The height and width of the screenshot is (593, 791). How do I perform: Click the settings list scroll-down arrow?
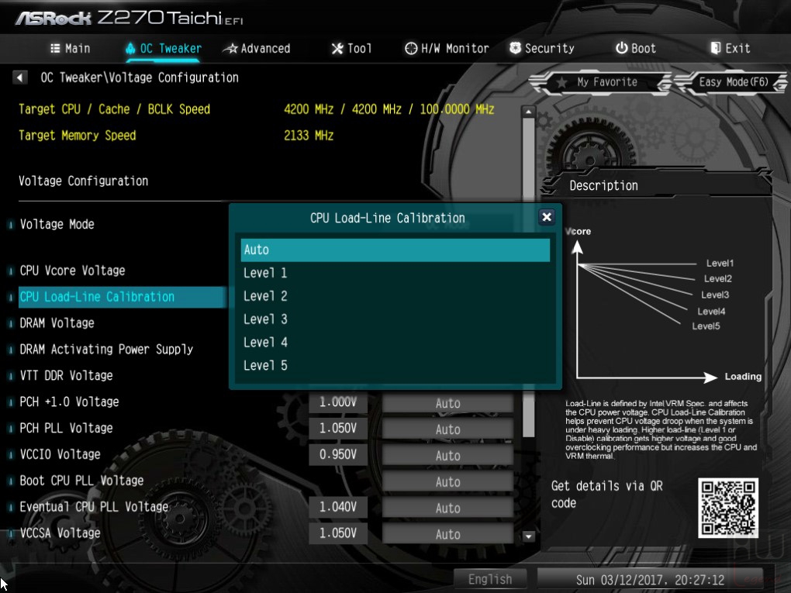pos(528,536)
